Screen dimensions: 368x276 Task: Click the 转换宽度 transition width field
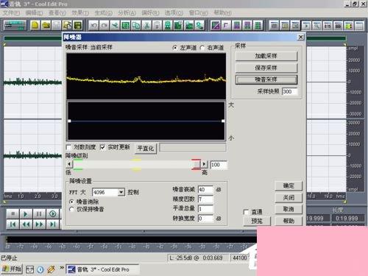tap(205, 219)
